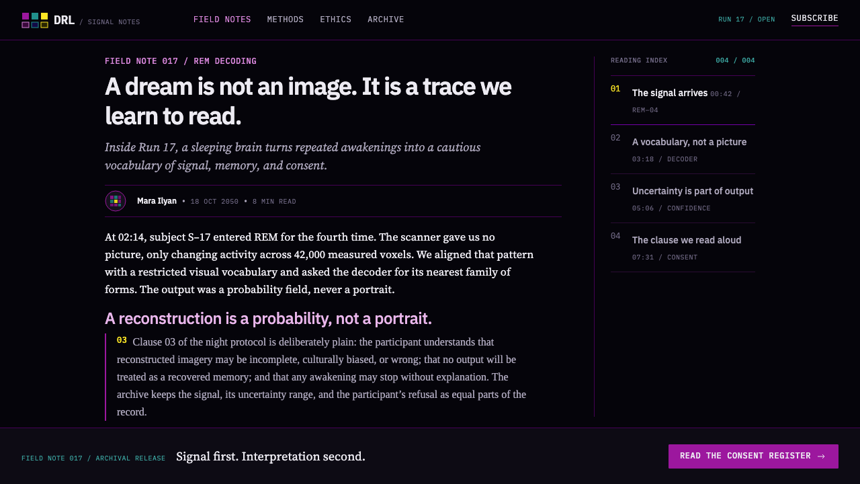
Task: Click 'FIELD NOTE 017 / ARCHIVAL RELEASE' label
Action: pos(93,458)
